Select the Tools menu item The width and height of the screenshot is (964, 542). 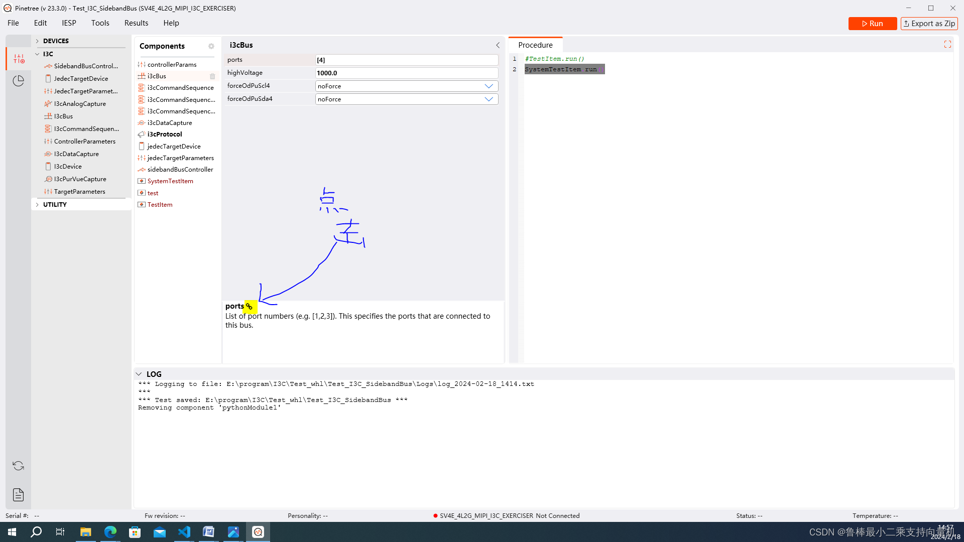[100, 23]
